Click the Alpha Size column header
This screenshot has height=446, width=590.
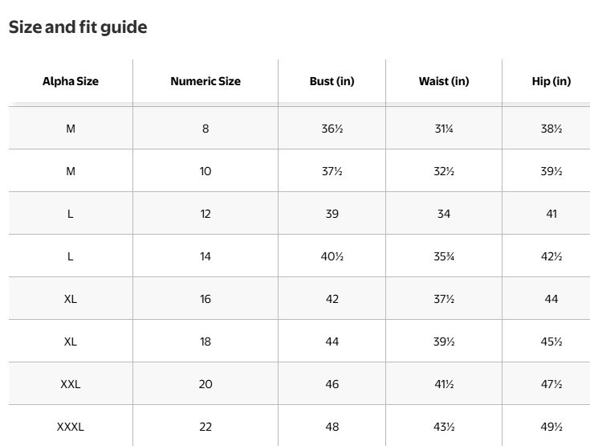tap(71, 81)
